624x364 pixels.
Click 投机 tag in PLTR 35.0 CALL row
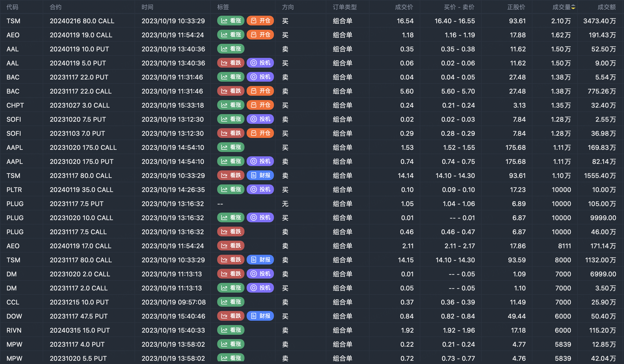coord(260,190)
